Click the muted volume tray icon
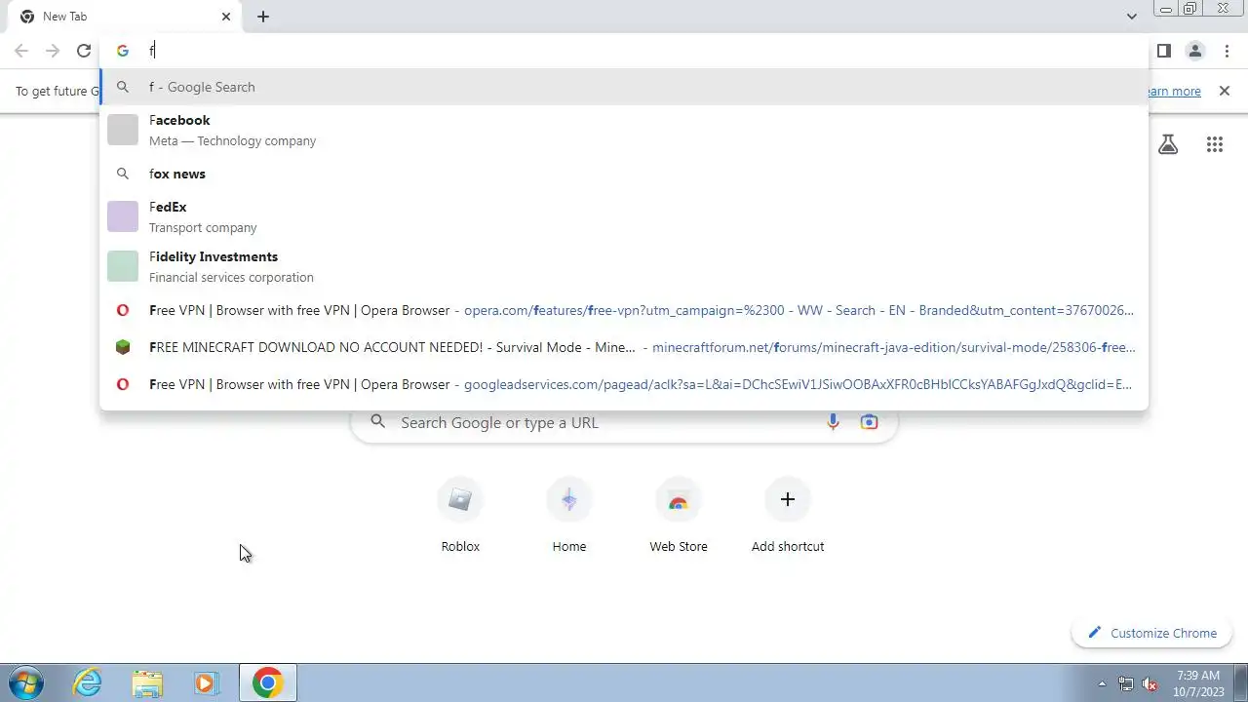The height and width of the screenshot is (702, 1248). [1150, 683]
